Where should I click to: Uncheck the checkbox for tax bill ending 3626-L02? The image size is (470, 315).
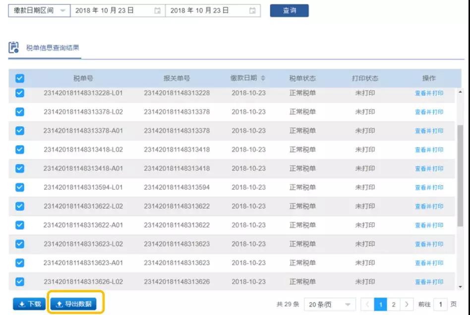click(19, 280)
